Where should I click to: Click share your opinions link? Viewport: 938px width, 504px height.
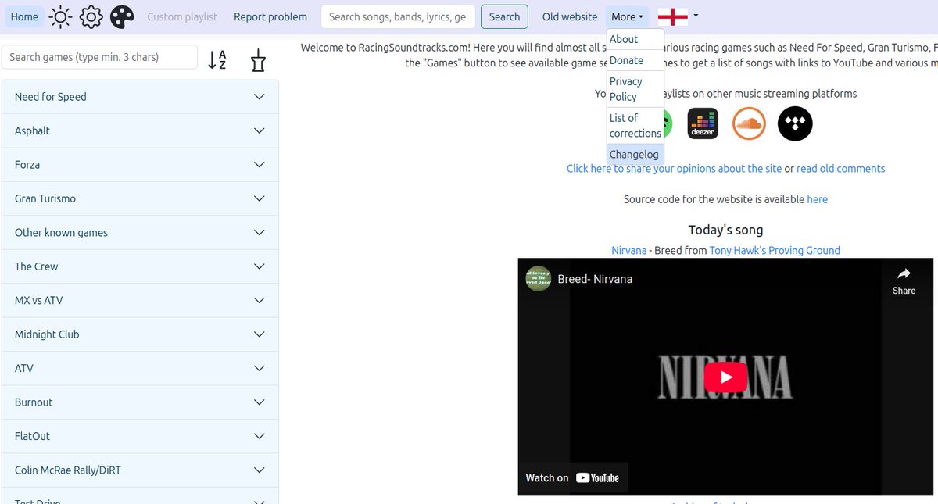(674, 169)
